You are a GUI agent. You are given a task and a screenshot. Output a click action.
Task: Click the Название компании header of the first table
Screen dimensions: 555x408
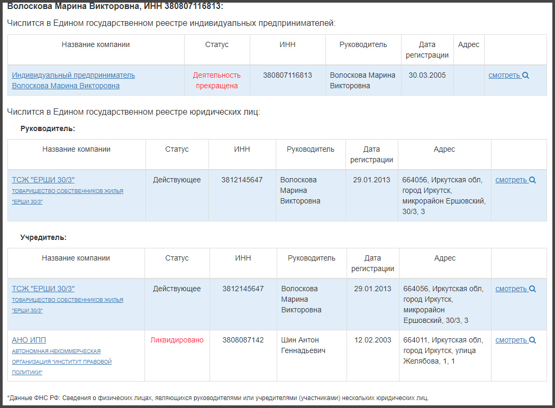tap(96, 44)
